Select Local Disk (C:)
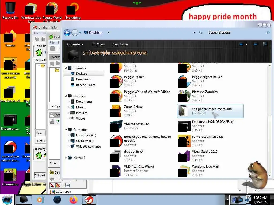The width and height of the screenshot is (274, 205). [x=86, y=135]
